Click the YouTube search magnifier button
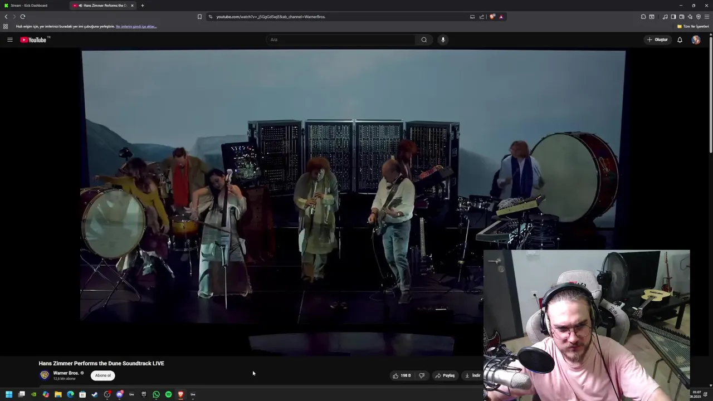Screen dimensions: 713x401 point(424,40)
